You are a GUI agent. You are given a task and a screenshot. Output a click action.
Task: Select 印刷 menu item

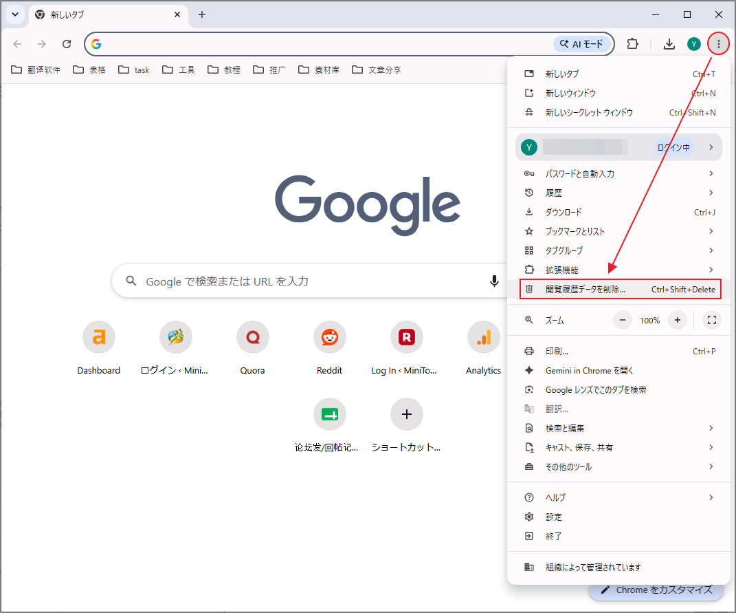pyautogui.click(x=619, y=351)
